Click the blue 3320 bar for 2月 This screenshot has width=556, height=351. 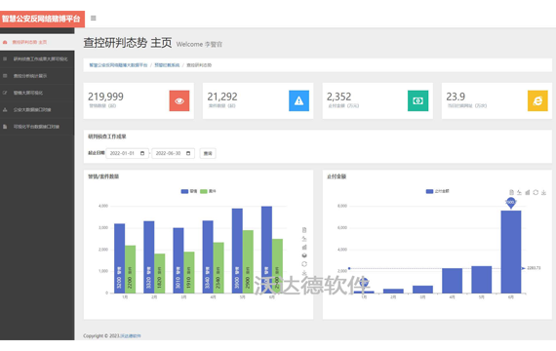click(x=149, y=257)
